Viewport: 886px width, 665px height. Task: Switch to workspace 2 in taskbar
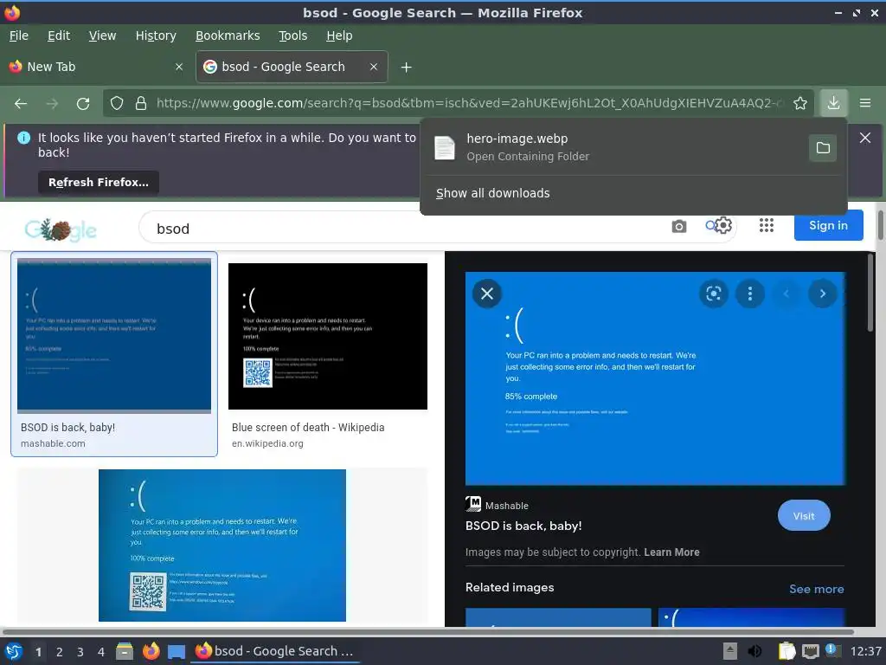[60, 652]
